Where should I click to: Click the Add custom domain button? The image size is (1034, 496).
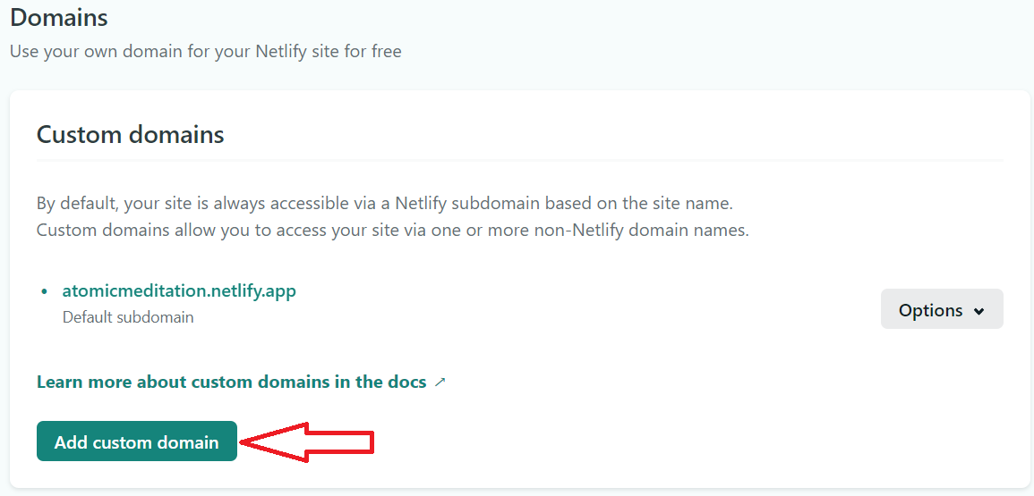point(136,441)
